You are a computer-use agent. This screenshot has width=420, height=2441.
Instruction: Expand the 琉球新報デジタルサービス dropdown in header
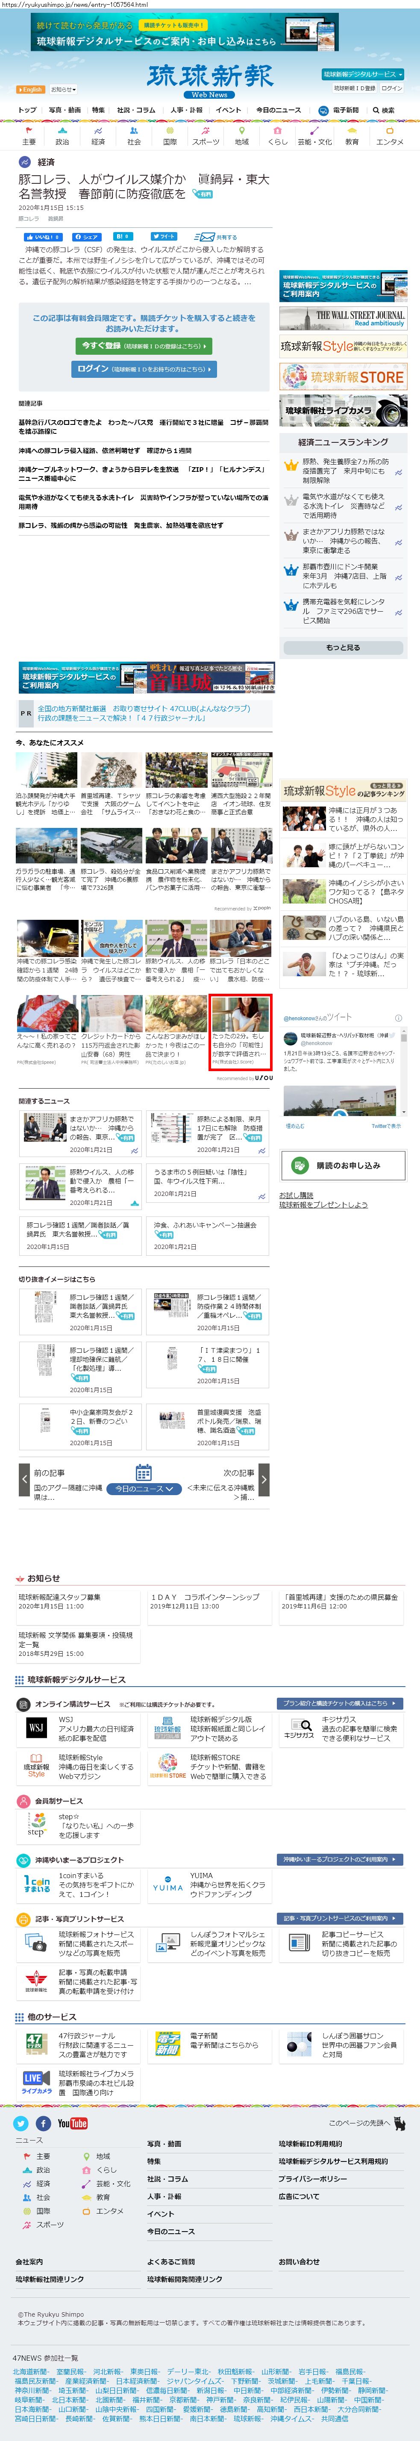pos(362,74)
